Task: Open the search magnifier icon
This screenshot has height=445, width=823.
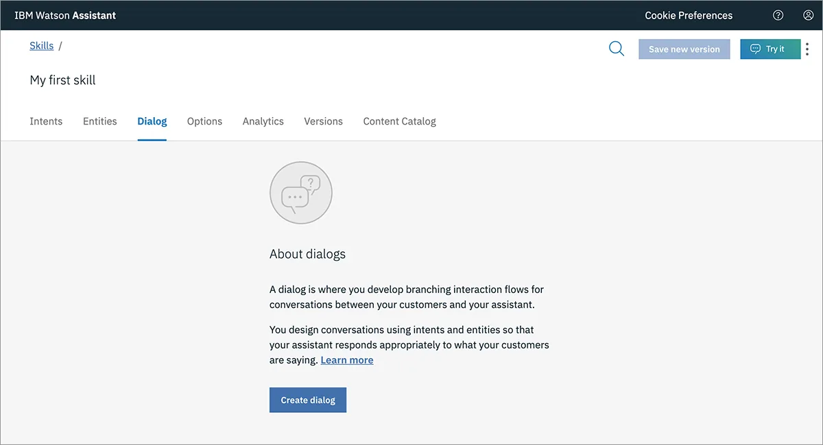Action: (x=617, y=49)
